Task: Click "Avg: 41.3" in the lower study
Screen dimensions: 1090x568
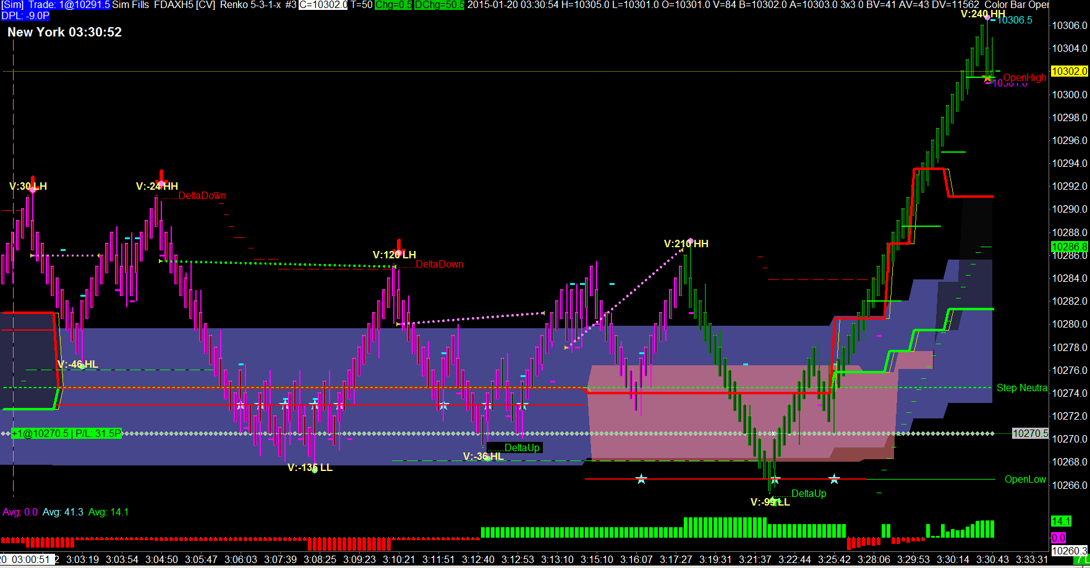Action: (62, 512)
